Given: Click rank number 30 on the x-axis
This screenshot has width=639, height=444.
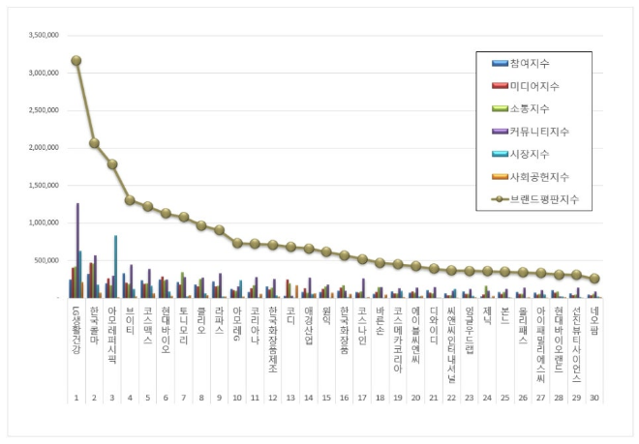Looking at the screenshot, I should [x=593, y=398].
